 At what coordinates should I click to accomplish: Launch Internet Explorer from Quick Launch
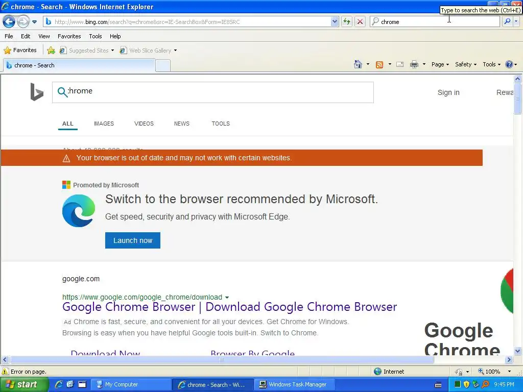pyautogui.click(x=59, y=384)
